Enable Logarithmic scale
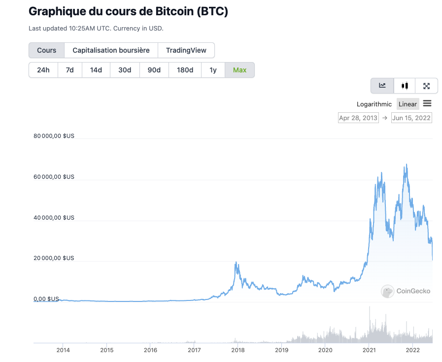The width and height of the screenshot is (442, 362). (x=374, y=104)
